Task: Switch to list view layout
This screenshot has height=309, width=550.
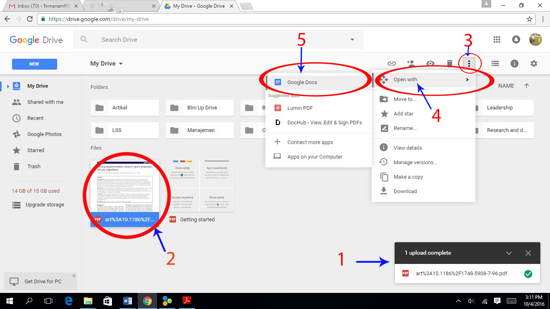Action: click(495, 64)
